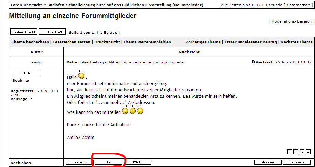Open 'Druckansicht' from the topic bar

point(106,42)
